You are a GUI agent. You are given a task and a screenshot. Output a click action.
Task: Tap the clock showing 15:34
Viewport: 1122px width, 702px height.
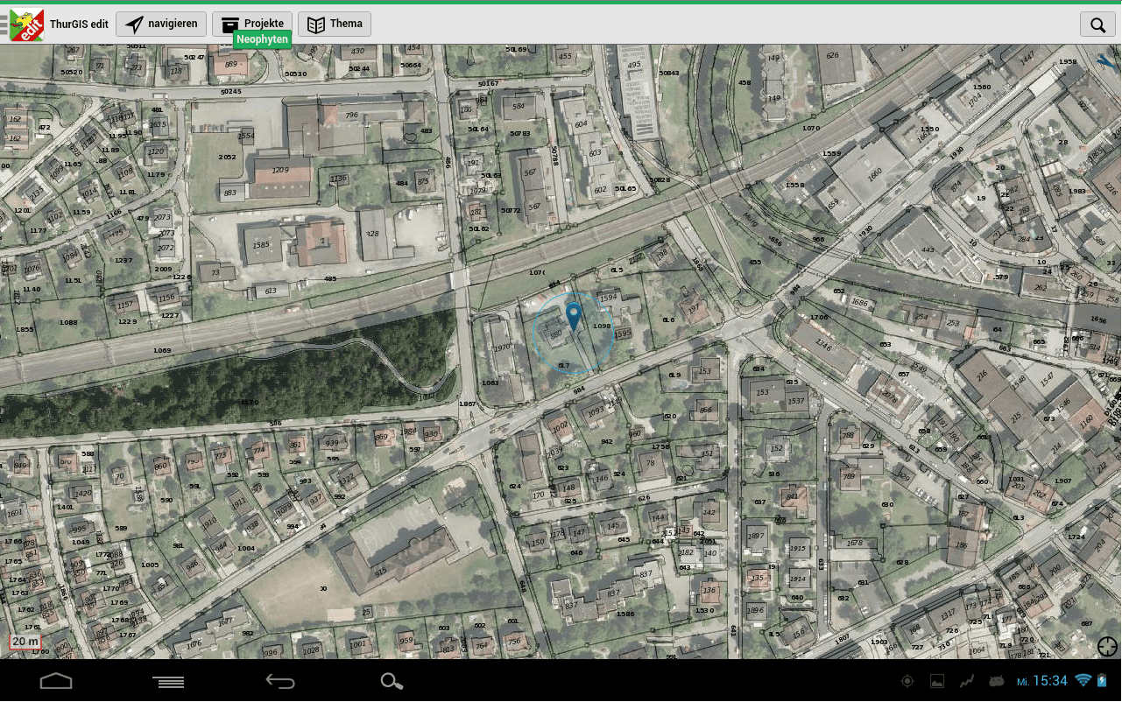(1050, 681)
